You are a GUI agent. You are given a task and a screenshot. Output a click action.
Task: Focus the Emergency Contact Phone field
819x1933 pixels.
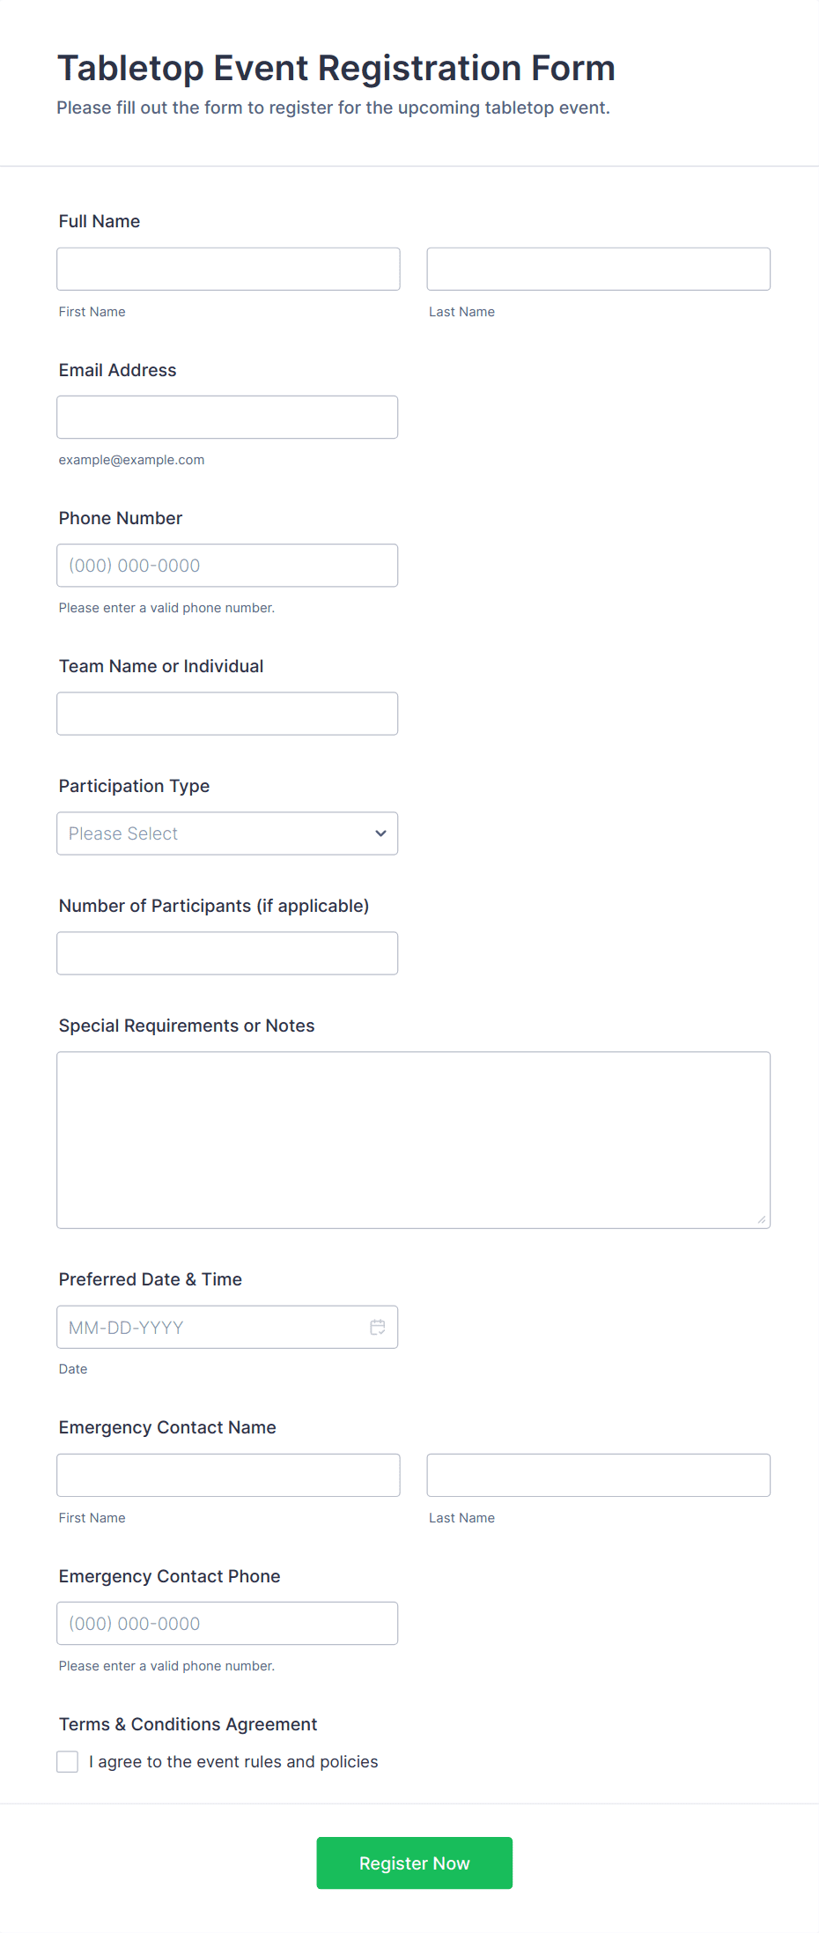(x=226, y=1623)
